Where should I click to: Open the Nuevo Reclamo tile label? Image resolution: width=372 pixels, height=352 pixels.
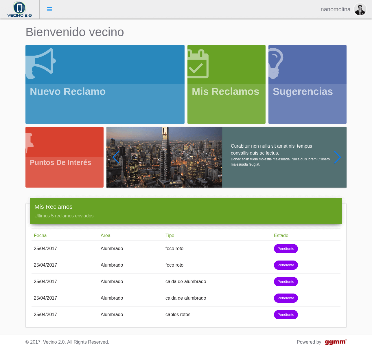click(68, 91)
